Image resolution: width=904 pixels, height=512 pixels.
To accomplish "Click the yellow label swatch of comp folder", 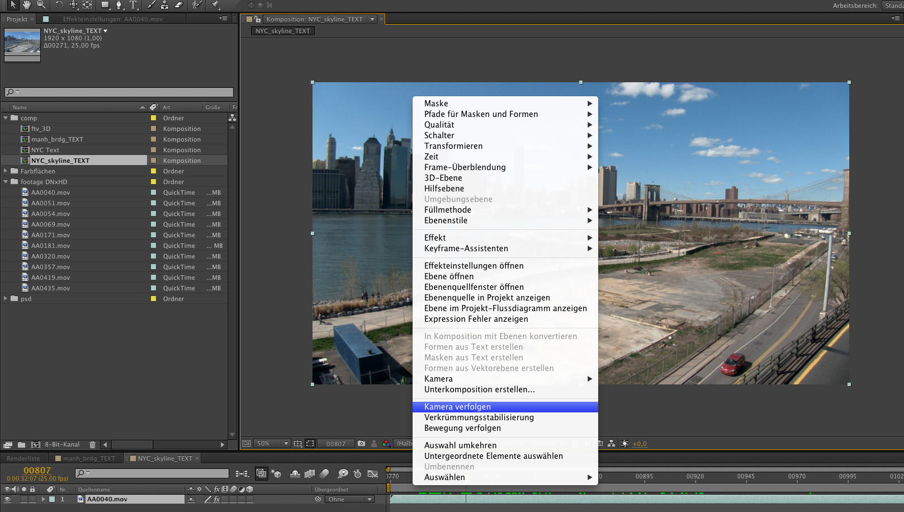I will 153,118.
